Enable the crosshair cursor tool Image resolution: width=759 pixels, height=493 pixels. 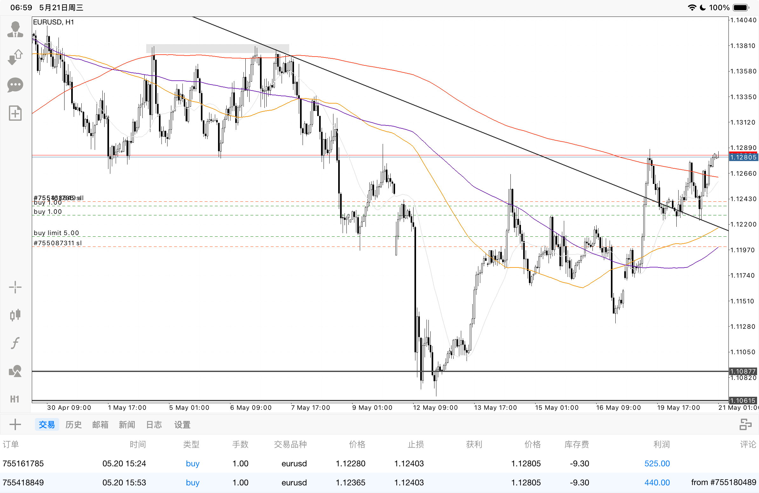click(x=15, y=287)
